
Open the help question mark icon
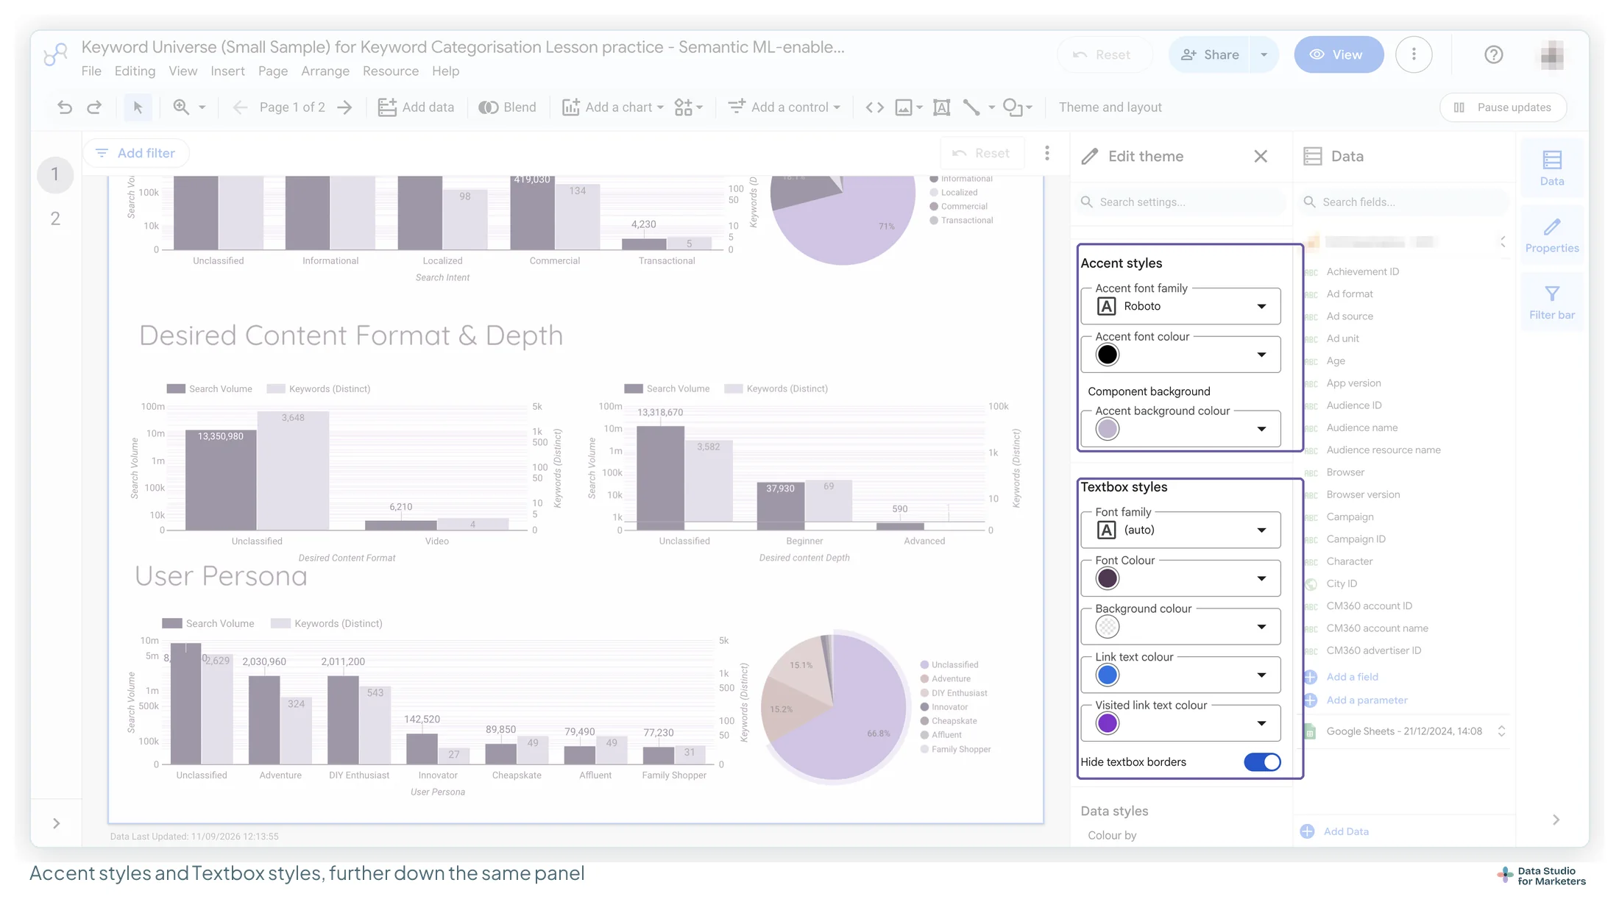[x=1493, y=54]
